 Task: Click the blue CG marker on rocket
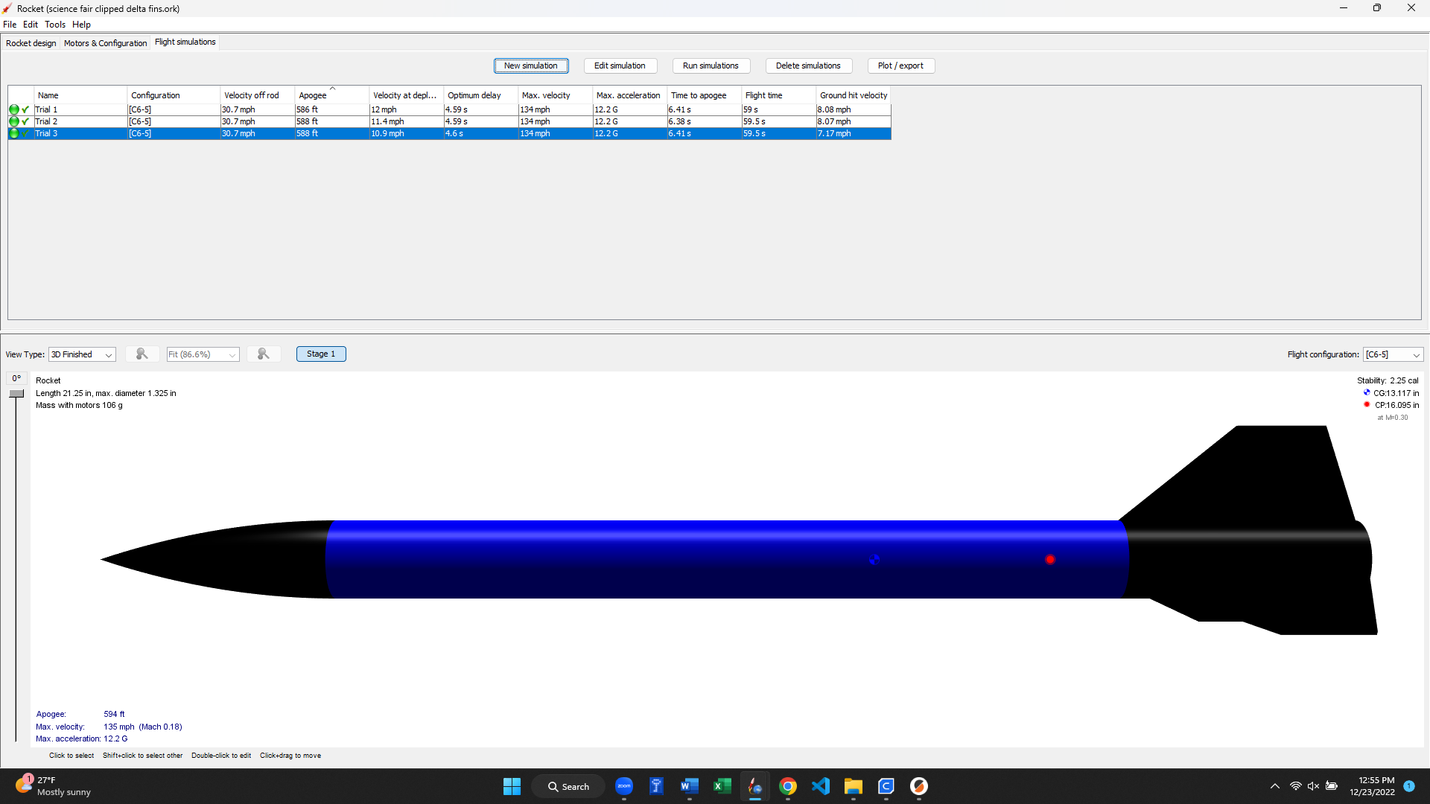(x=874, y=560)
